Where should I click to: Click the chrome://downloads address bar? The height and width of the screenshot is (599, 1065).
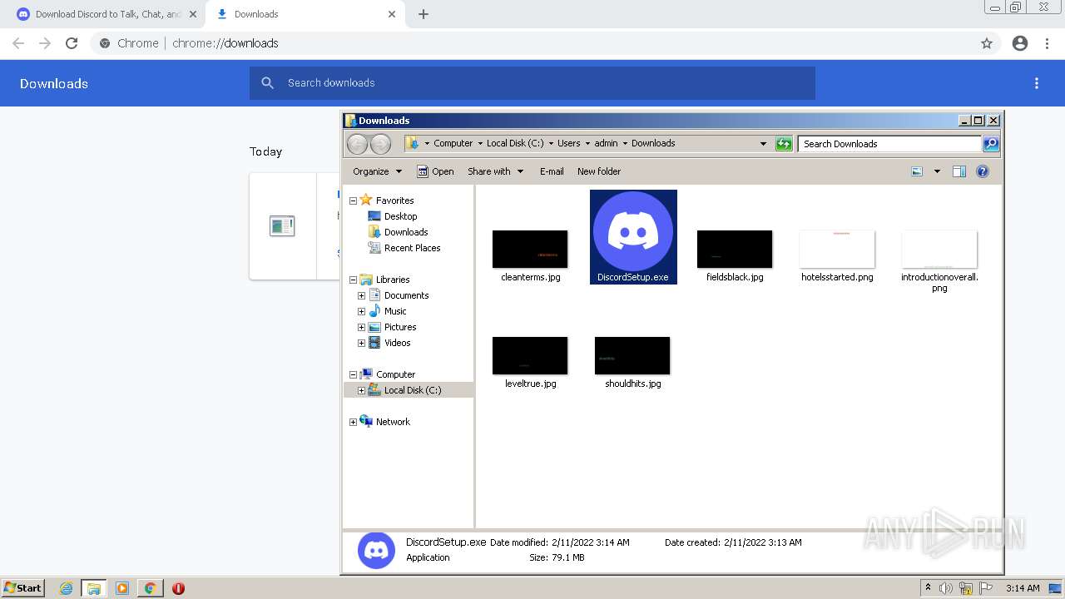pos(532,43)
